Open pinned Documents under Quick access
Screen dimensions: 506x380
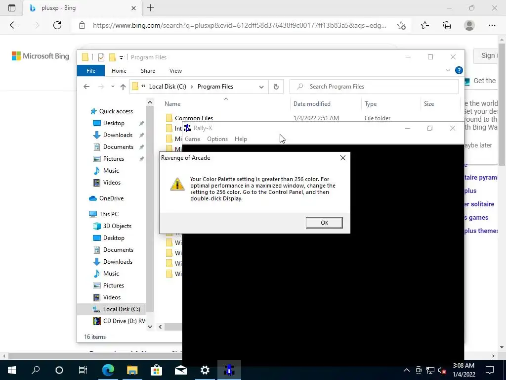[x=118, y=147]
